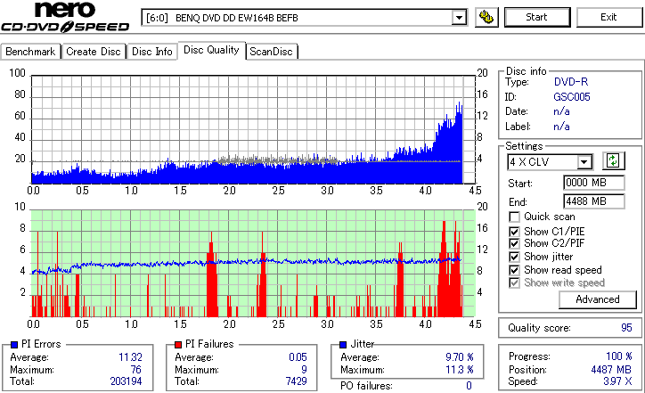The width and height of the screenshot is (645, 393).
Task: Click the disc ID GSC005 text
Action: [x=572, y=97]
